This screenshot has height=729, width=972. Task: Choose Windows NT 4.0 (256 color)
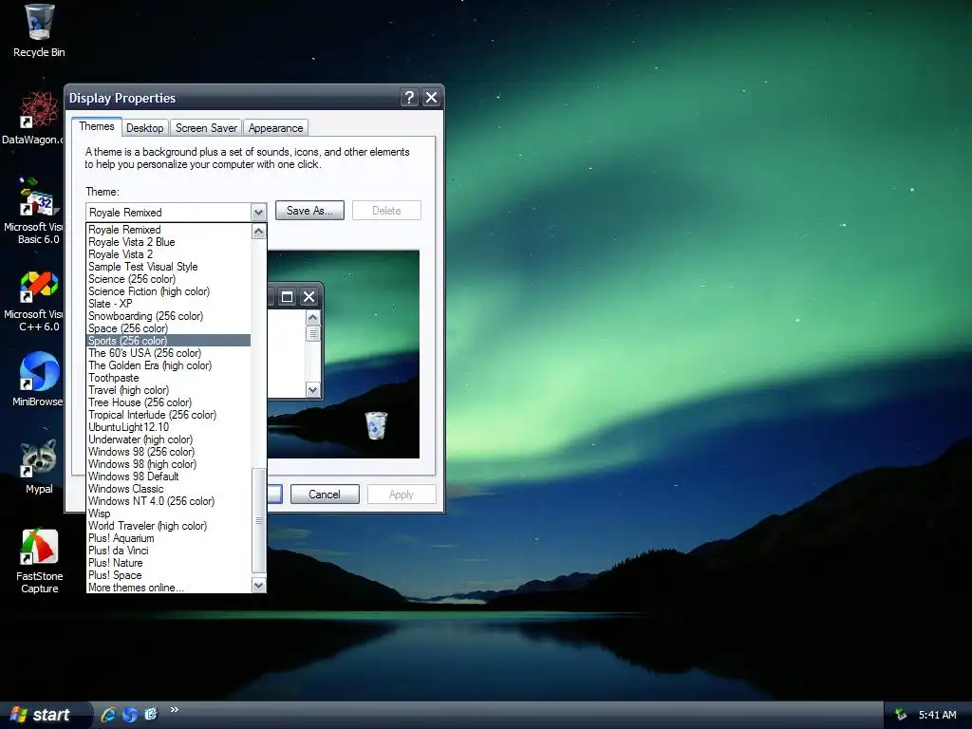pyautogui.click(x=169, y=501)
